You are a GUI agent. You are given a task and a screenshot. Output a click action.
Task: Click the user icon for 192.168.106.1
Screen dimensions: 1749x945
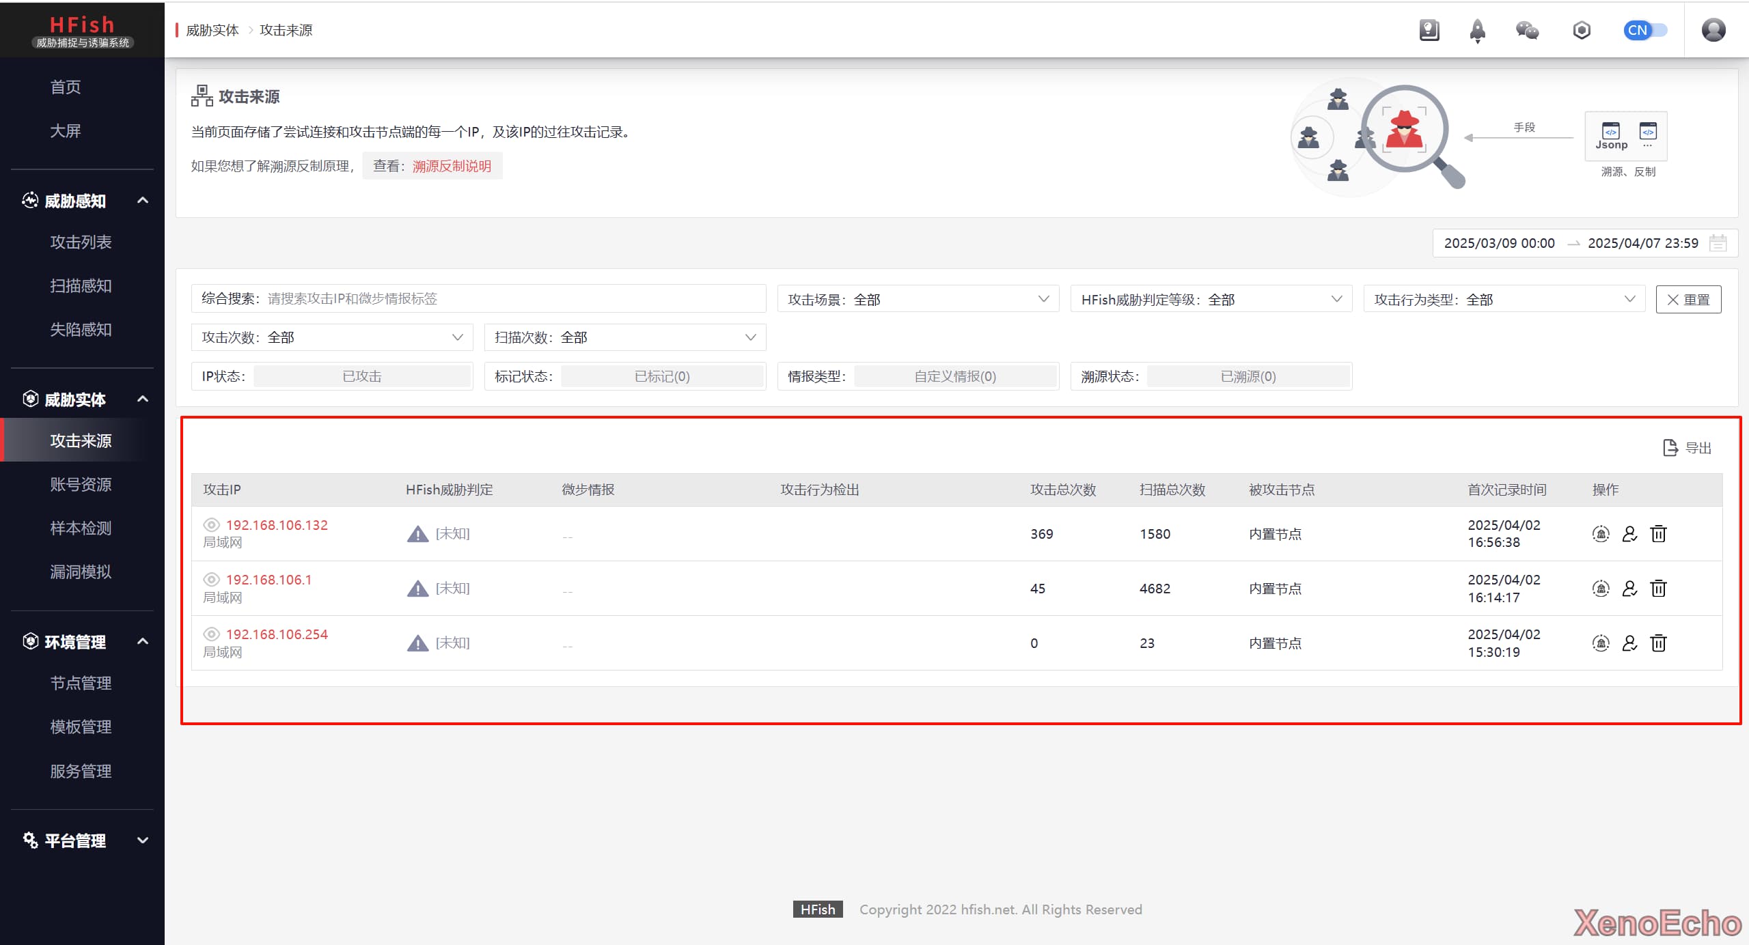(1629, 589)
